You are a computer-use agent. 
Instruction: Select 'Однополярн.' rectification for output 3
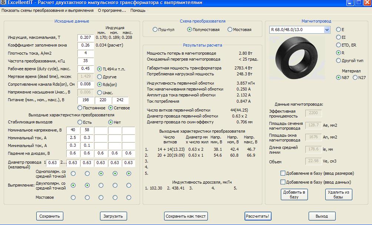[101, 173]
